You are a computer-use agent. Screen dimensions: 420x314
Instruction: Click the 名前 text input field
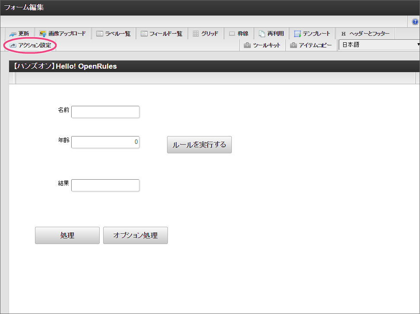click(x=105, y=112)
